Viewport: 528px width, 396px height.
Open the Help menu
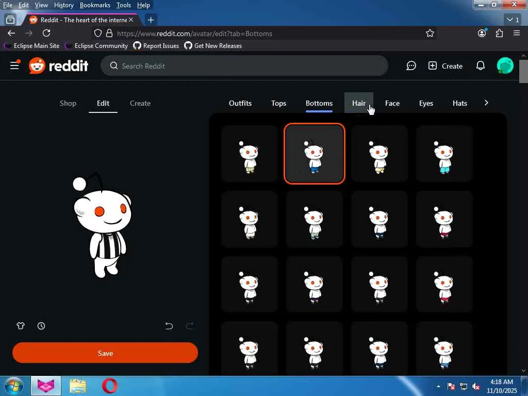pyautogui.click(x=143, y=5)
